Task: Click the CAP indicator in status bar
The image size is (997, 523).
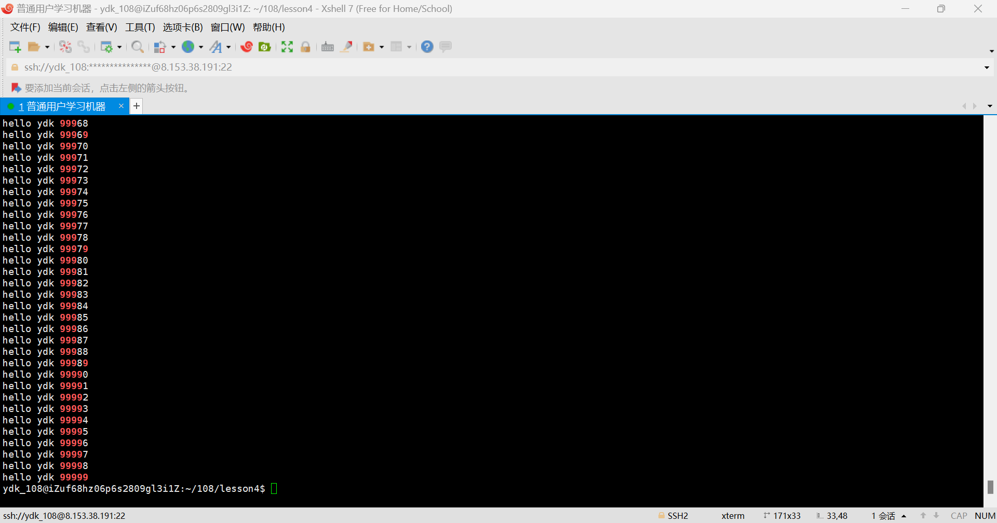Action: [959, 516]
